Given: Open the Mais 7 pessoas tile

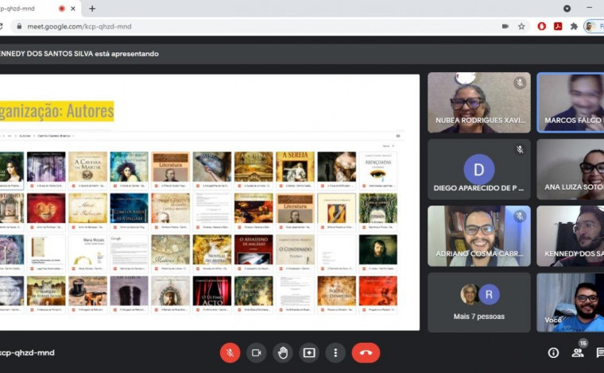Looking at the screenshot, I should (x=478, y=302).
